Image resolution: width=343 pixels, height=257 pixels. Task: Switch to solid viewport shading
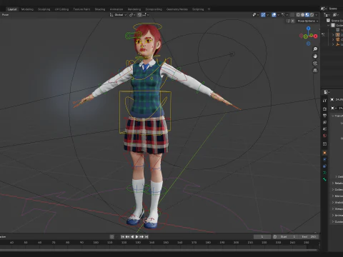pyautogui.click(x=303, y=15)
